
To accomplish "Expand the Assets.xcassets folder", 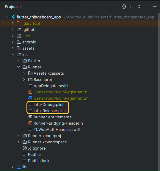I will coord(24,73).
